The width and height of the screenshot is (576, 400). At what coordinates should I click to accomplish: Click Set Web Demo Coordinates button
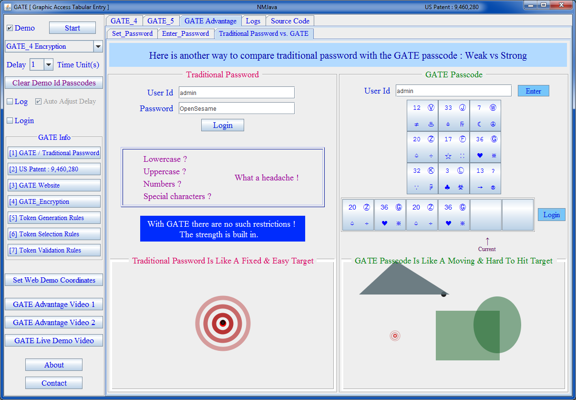click(54, 280)
